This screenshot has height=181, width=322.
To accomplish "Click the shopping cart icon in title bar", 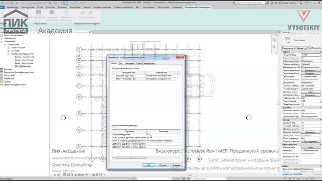I will click(301, 3).
